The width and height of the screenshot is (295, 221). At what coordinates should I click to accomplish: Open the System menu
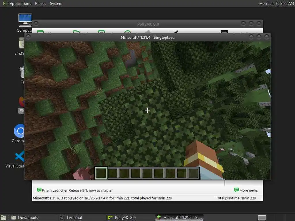pyautogui.click(x=56, y=3)
